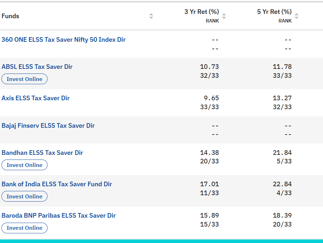
Task: Click Invest Online under Baroda BNP Paribas
Action: [24, 228]
